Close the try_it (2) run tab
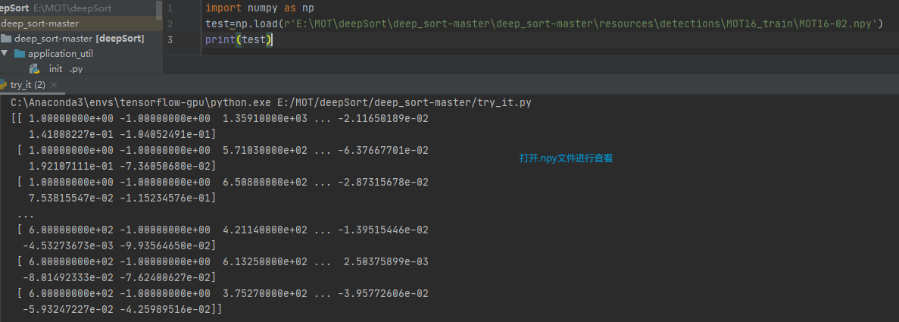 click(x=54, y=85)
